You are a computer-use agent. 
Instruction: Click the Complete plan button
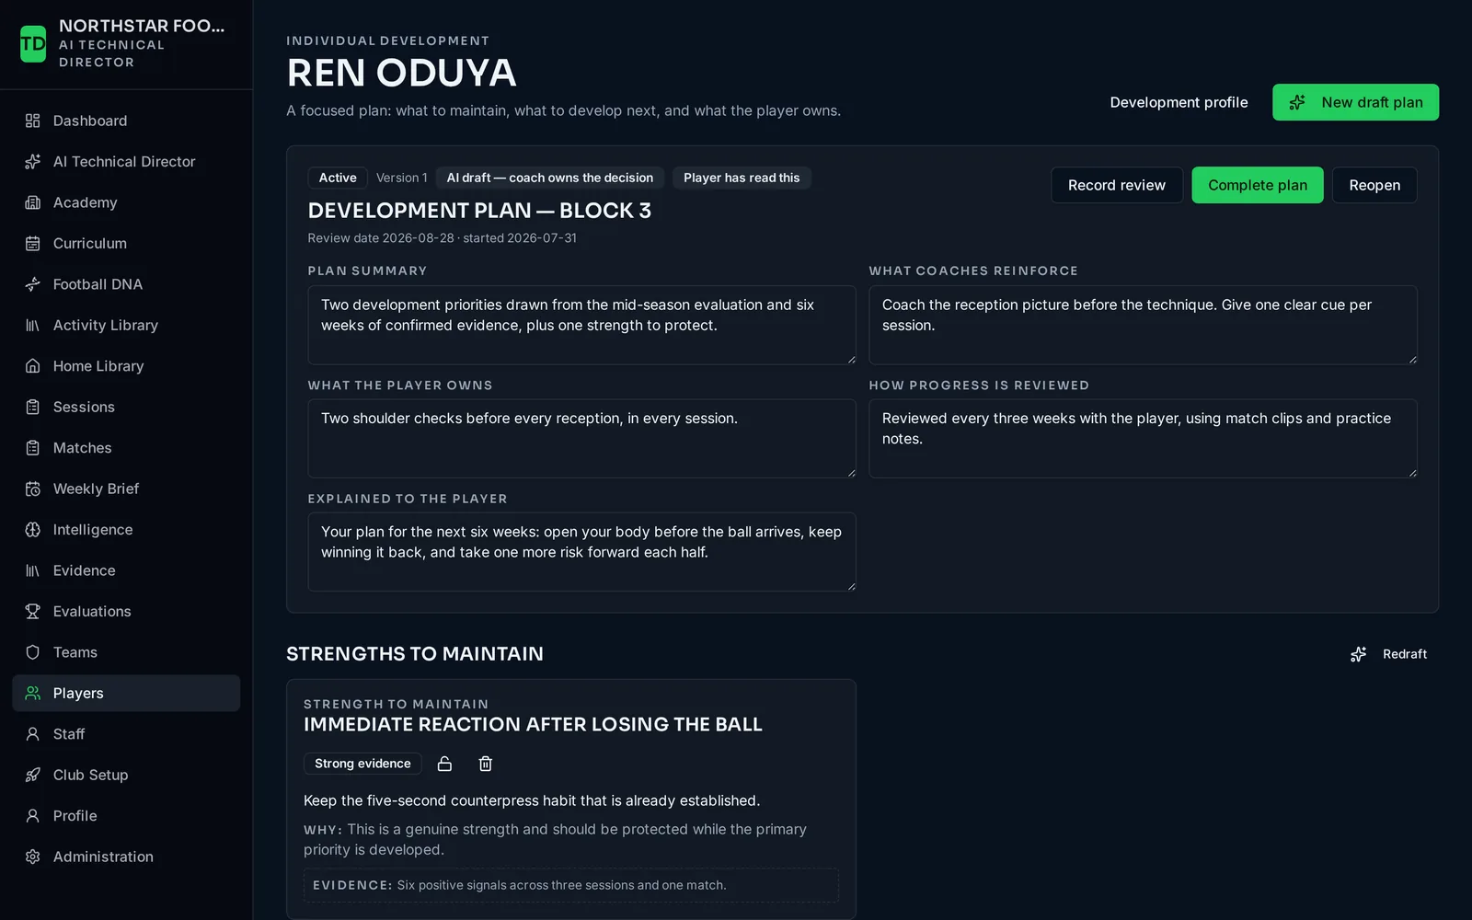(x=1257, y=185)
